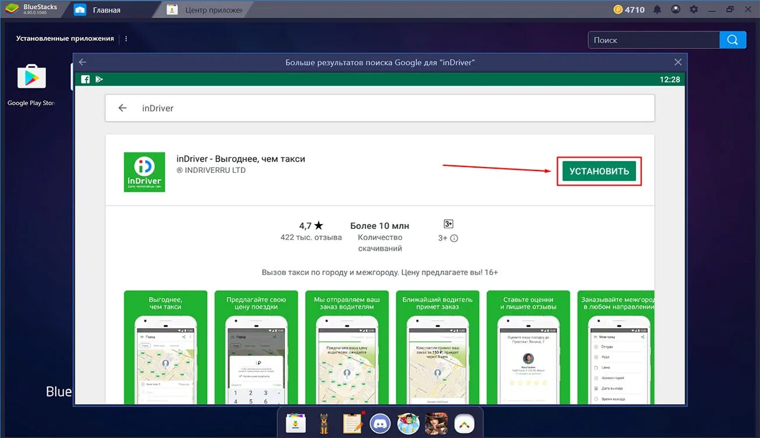
Task: Click developer name INDRIVERRU LTD
Action: (x=211, y=171)
